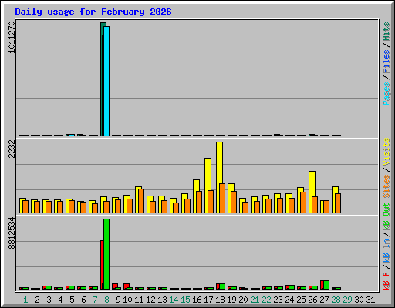The image size is (395, 308).
Task: Click the day label 5
Action: [72, 300]
